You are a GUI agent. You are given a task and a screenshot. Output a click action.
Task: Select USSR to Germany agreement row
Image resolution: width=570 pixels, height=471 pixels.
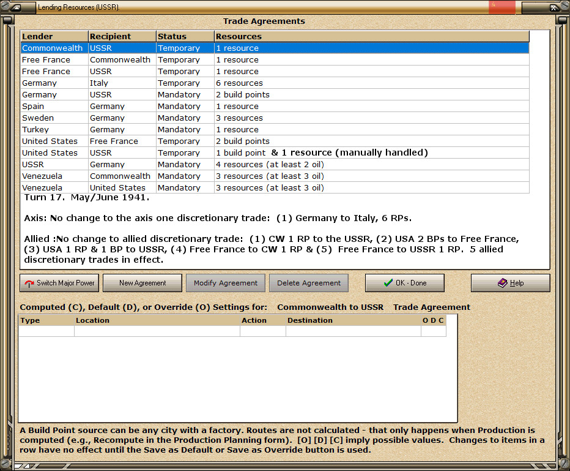275,165
